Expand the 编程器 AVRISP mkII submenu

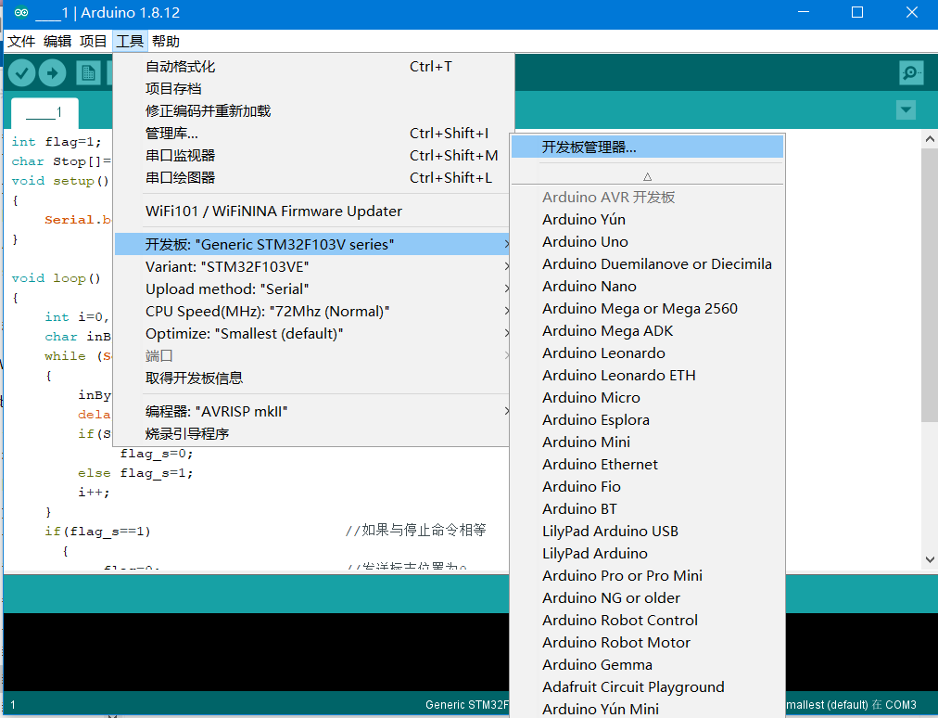[x=311, y=411]
